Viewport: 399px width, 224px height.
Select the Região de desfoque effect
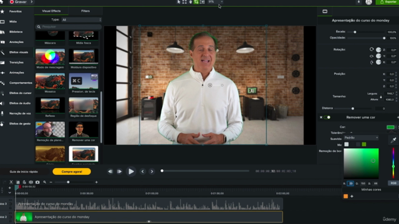84,105
